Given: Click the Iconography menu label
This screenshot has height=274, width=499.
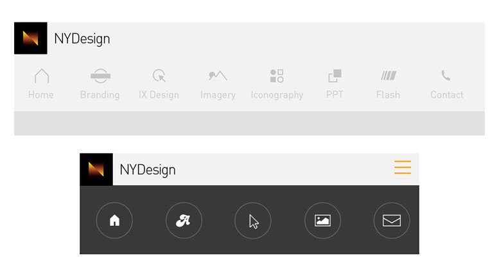Looking at the screenshot, I should coord(277,95).
